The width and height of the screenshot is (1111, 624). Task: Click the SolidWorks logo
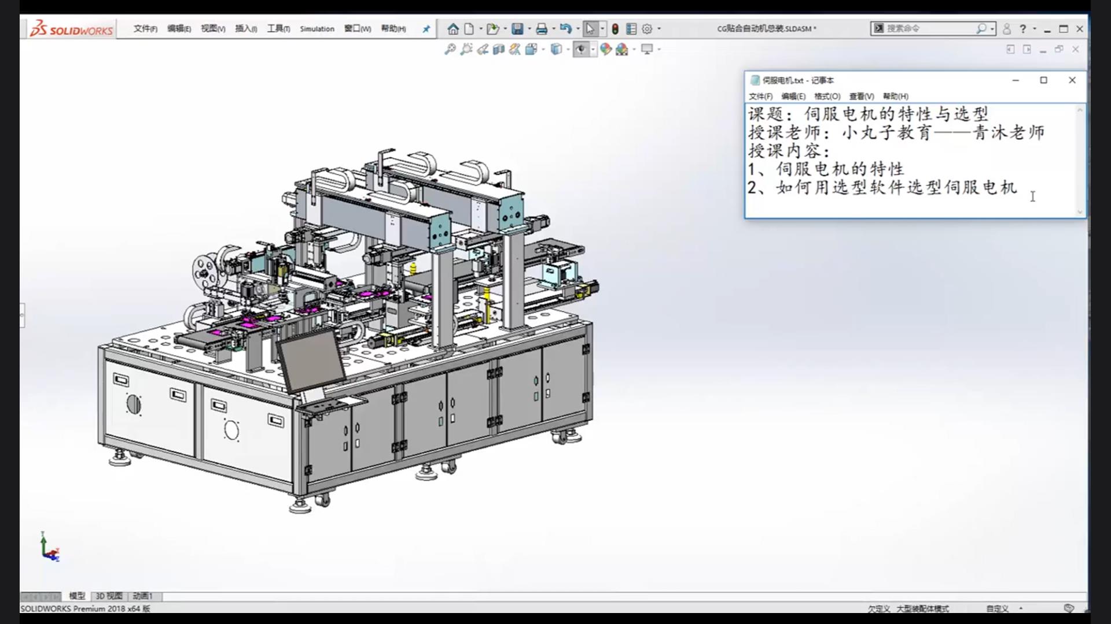tap(71, 29)
